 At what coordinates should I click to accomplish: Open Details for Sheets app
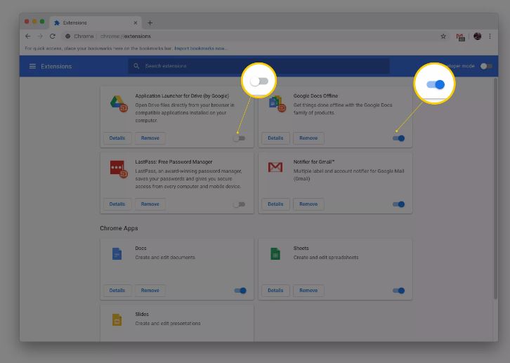point(275,290)
